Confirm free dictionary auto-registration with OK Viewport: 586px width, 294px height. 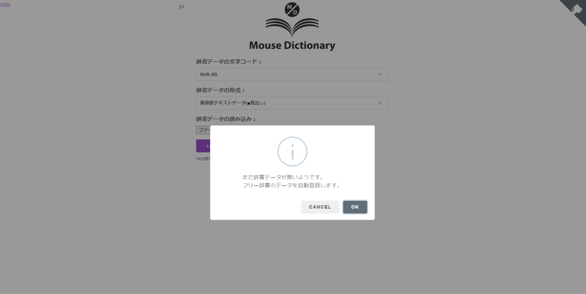point(355,207)
